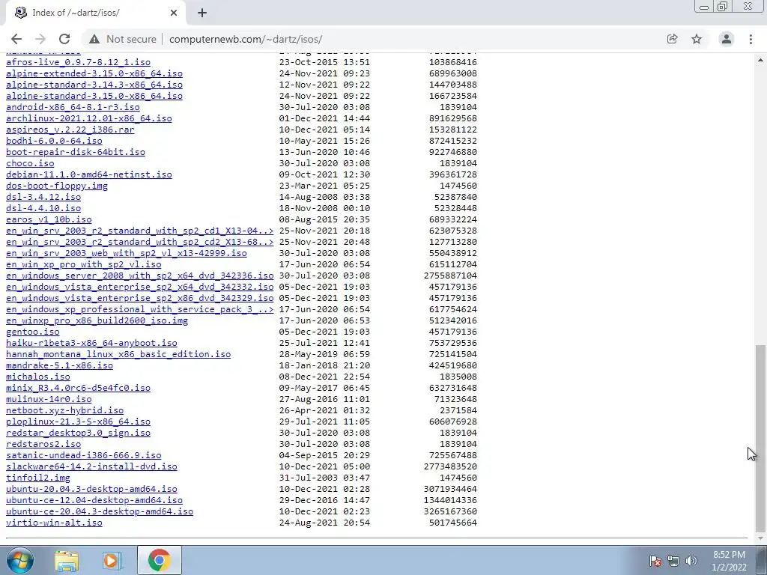Image resolution: width=767 pixels, height=575 pixels.
Task: Open en_windows_xp_professional service pack 3 link
Action: click(x=139, y=309)
